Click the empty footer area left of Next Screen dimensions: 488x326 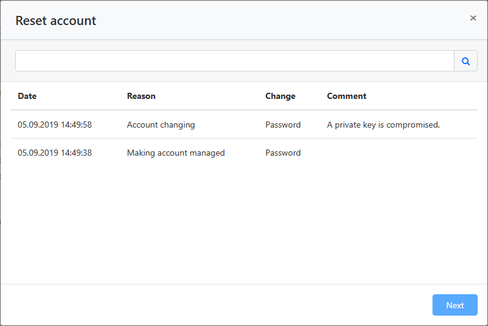pos(213,305)
